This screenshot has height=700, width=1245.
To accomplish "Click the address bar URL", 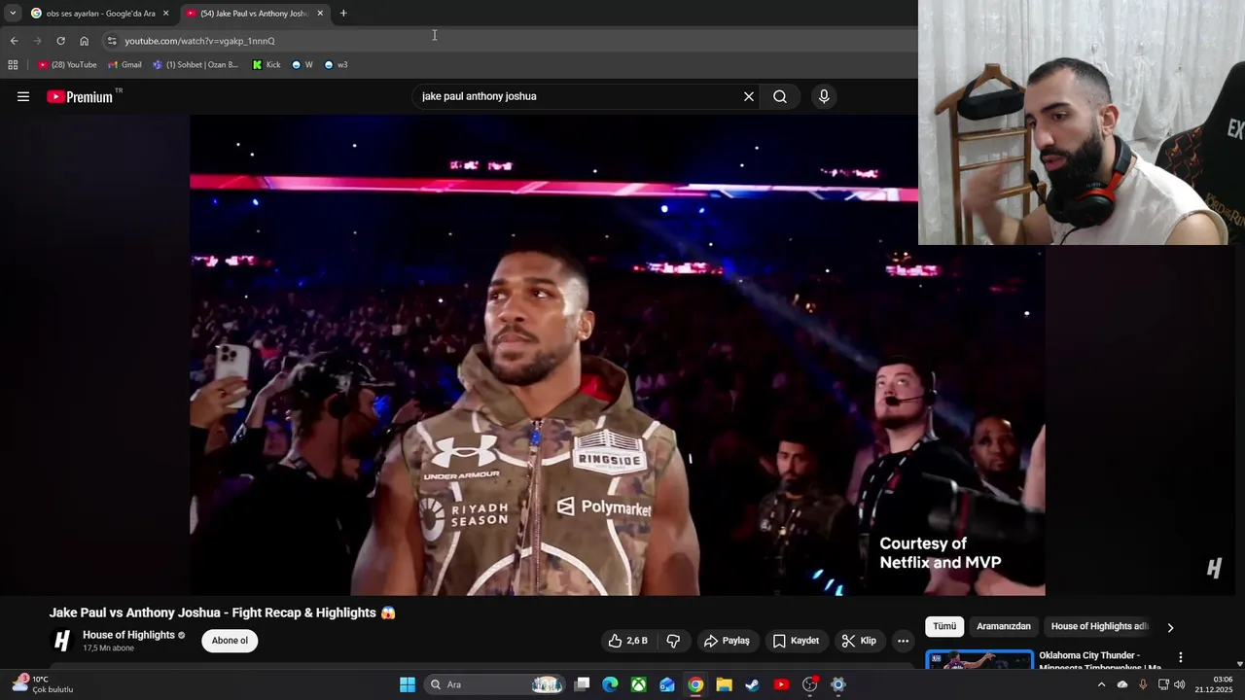I will pos(199,41).
